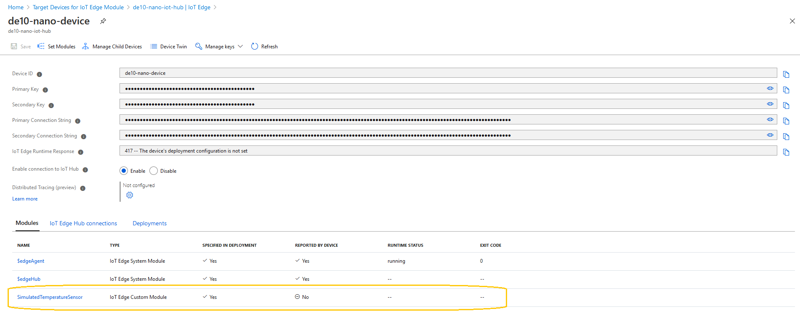
Task: Open the $edgeAgent module link
Action: tap(31, 261)
